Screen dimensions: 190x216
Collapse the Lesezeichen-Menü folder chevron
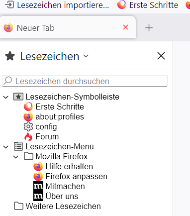coord(6,147)
